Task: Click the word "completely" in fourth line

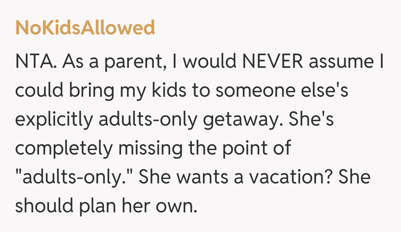Action: 63,149
